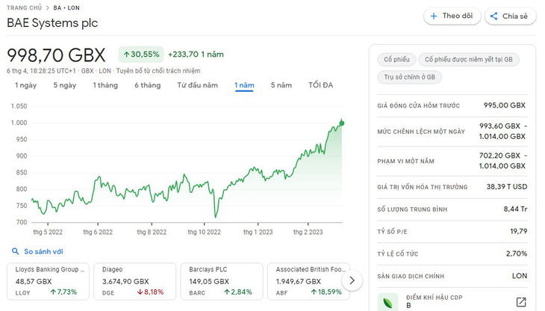Click the 998,70 GBX price

[x=56, y=55]
